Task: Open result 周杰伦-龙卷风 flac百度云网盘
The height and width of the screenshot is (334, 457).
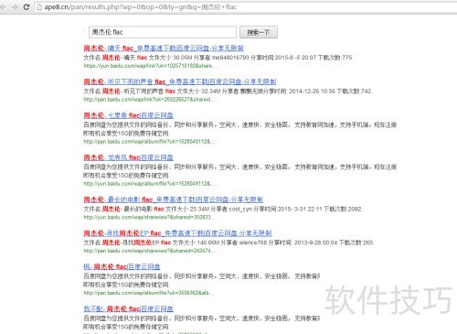Action: [x=128, y=157]
